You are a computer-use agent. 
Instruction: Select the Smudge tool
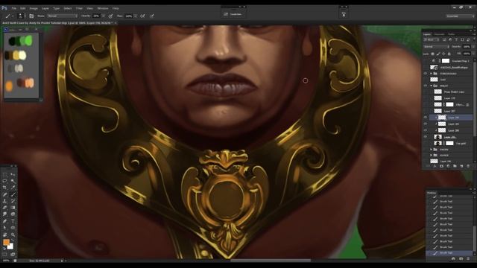click(5, 214)
